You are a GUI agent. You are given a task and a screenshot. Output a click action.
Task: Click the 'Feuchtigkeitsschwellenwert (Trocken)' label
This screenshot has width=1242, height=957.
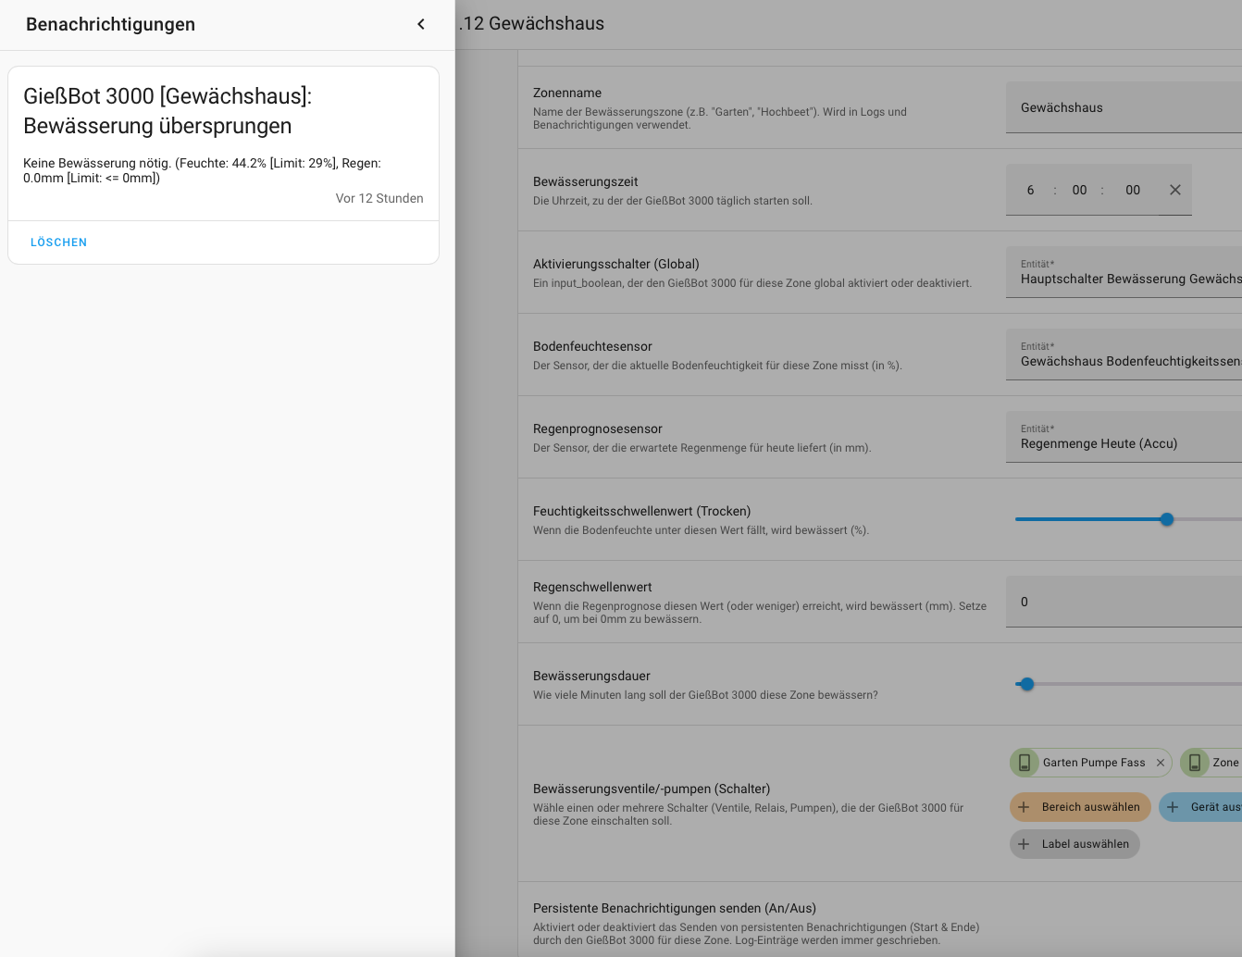point(642,511)
